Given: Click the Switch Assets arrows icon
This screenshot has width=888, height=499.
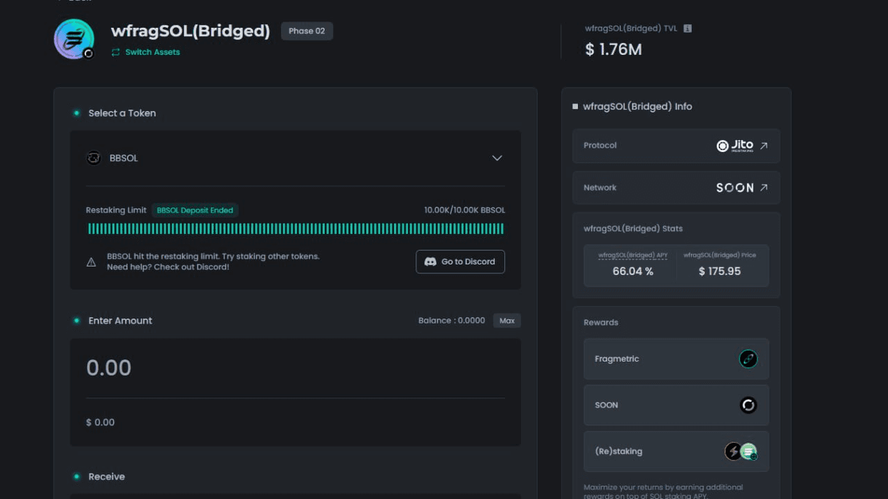Looking at the screenshot, I should (116, 52).
